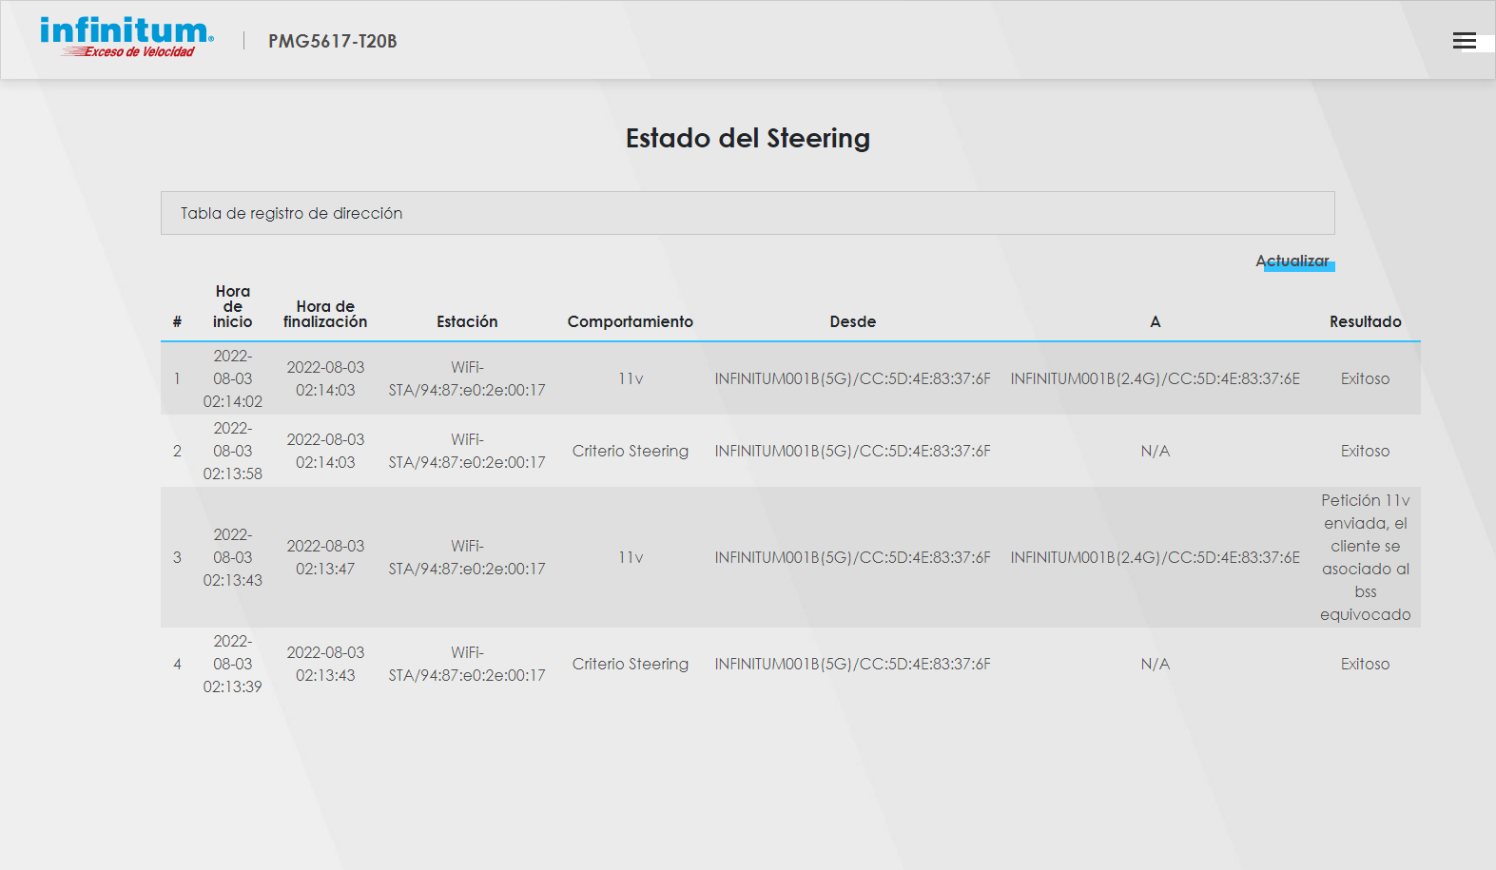
Task: Click the Exitoso result in row 2
Action: tap(1365, 452)
